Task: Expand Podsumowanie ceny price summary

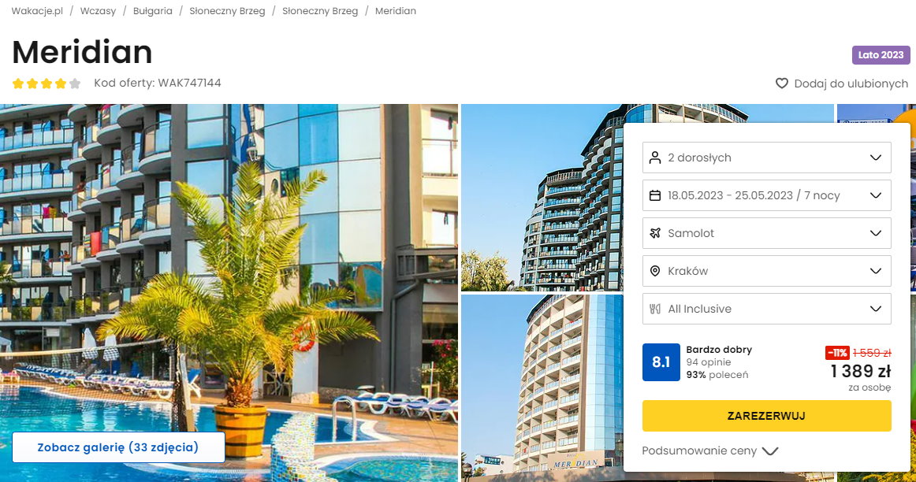Action: (x=709, y=450)
